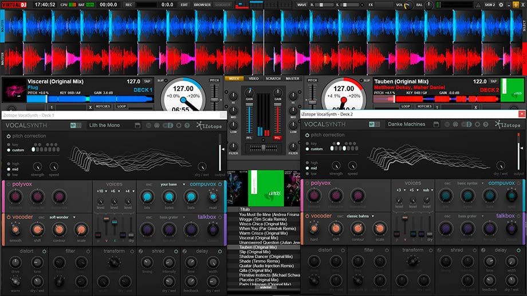Viewport: 527px width, 296px height.
Task: Select 'key' radio in Deck 1 pitch correction
Action: point(9,145)
